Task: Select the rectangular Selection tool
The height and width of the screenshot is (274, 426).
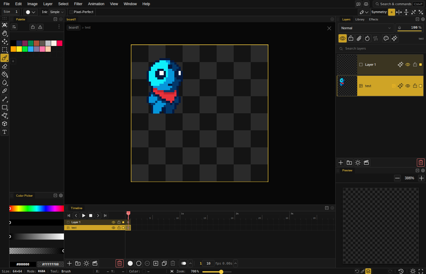Action: 5,50
